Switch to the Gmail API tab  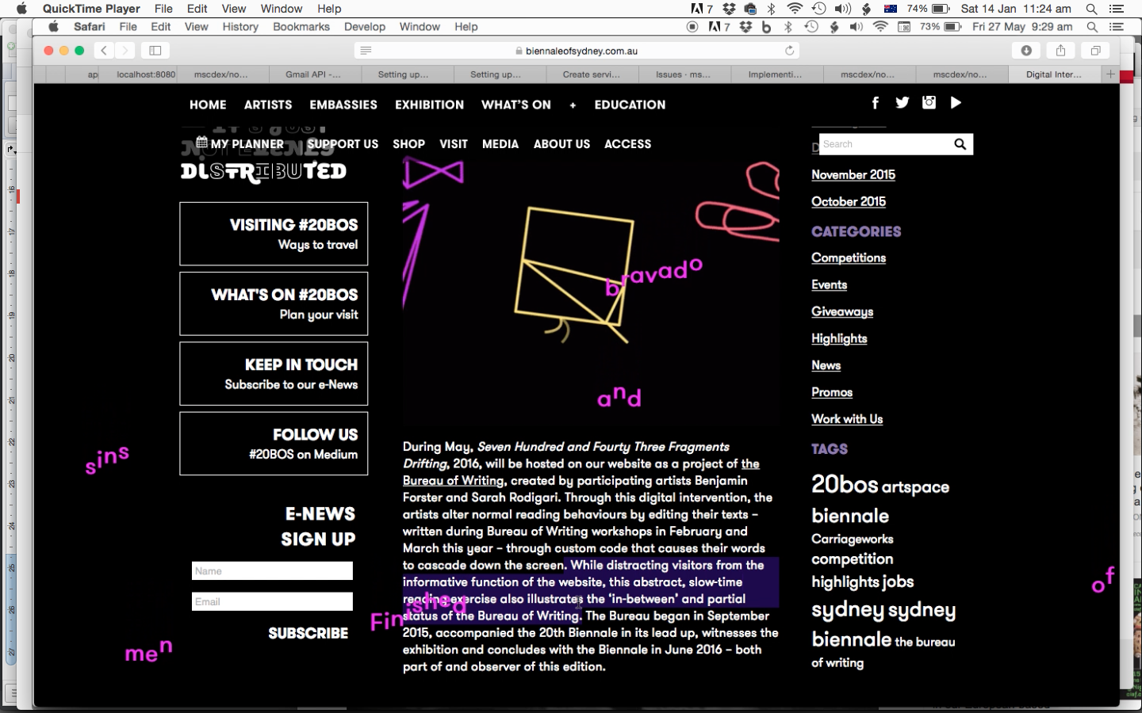(x=313, y=74)
